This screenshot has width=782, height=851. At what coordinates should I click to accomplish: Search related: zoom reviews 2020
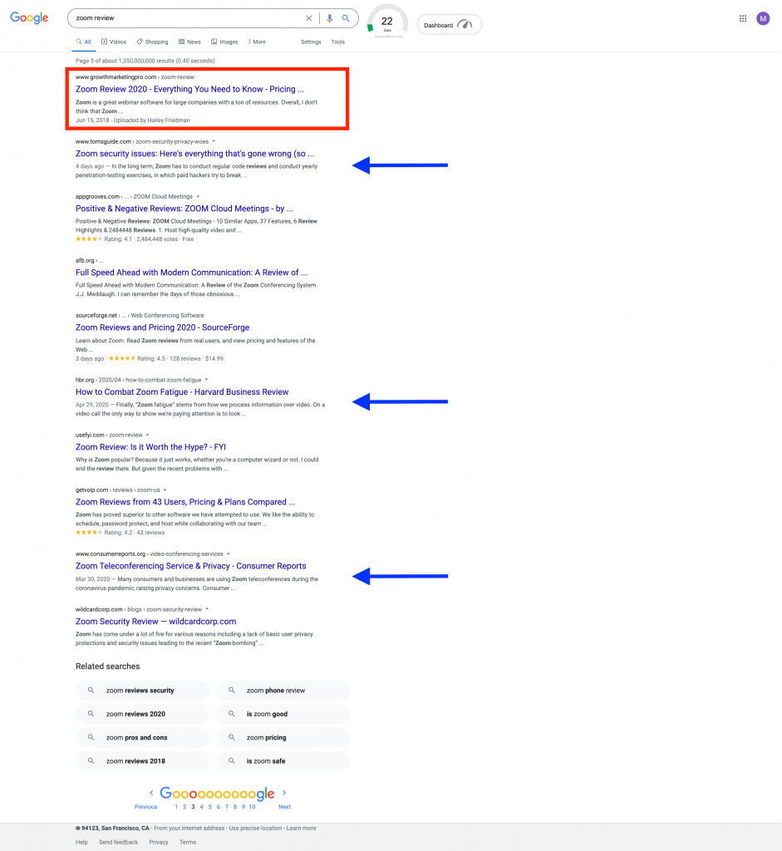pyautogui.click(x=142, y=714)
